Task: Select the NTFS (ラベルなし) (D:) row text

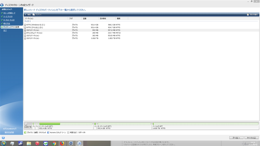Action: pos(35,27)
